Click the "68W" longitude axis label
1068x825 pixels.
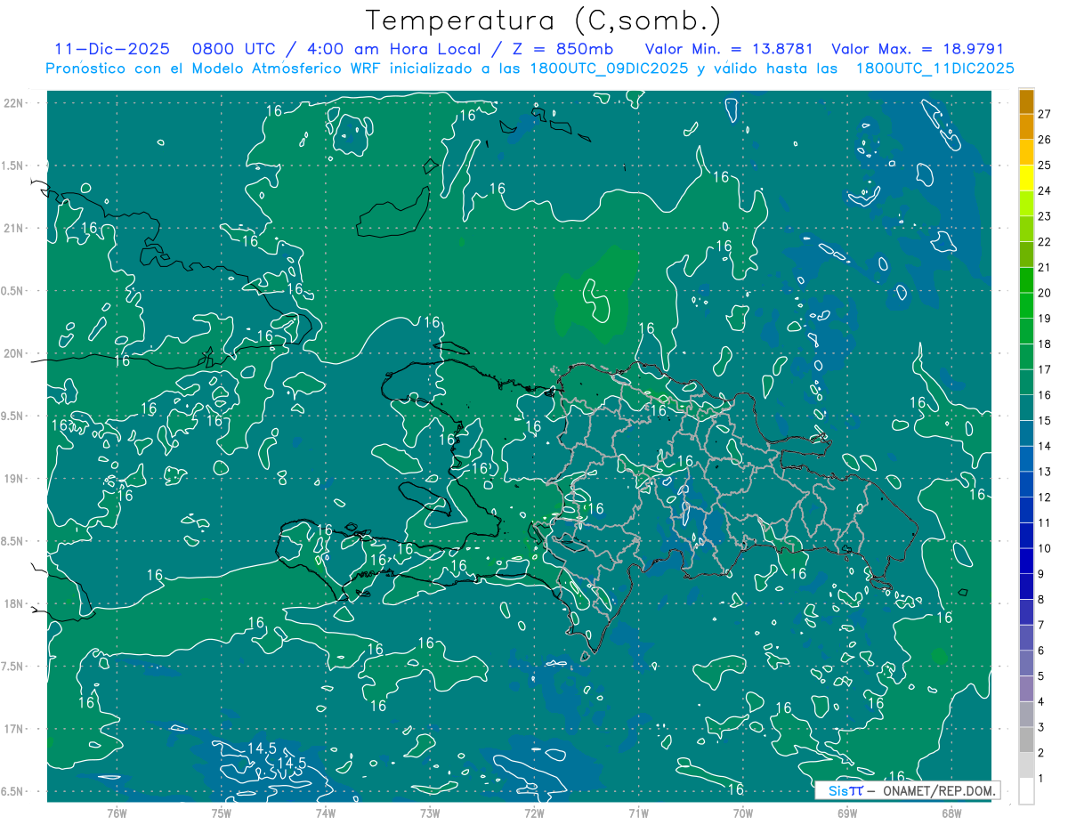[951, 813]
